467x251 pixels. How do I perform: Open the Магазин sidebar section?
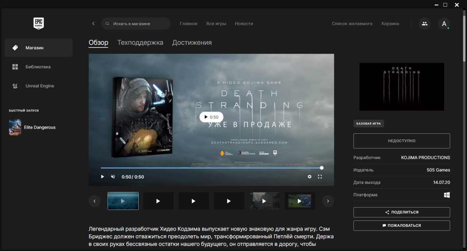(39, 48)
